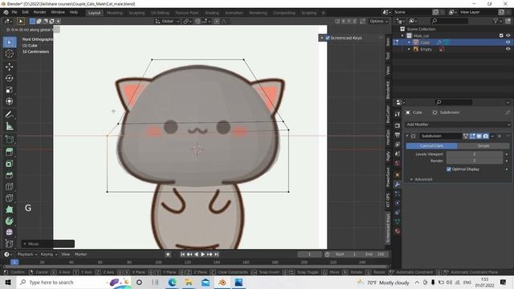Toggle Optimal Display checkbox

coord(449,169)
